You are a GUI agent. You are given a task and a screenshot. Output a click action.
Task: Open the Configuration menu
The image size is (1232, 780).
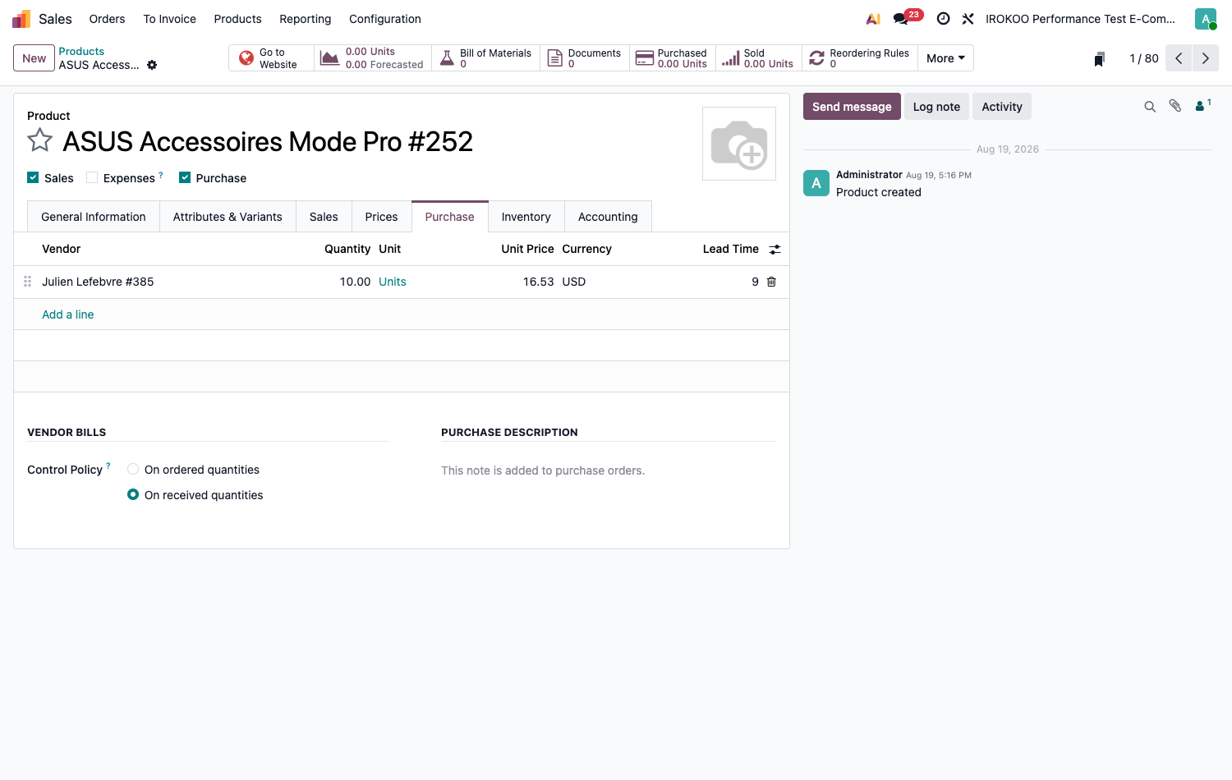385,19
